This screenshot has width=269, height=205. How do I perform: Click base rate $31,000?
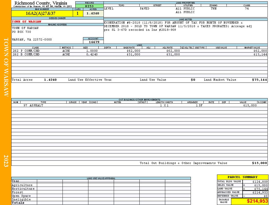(133, 54)
